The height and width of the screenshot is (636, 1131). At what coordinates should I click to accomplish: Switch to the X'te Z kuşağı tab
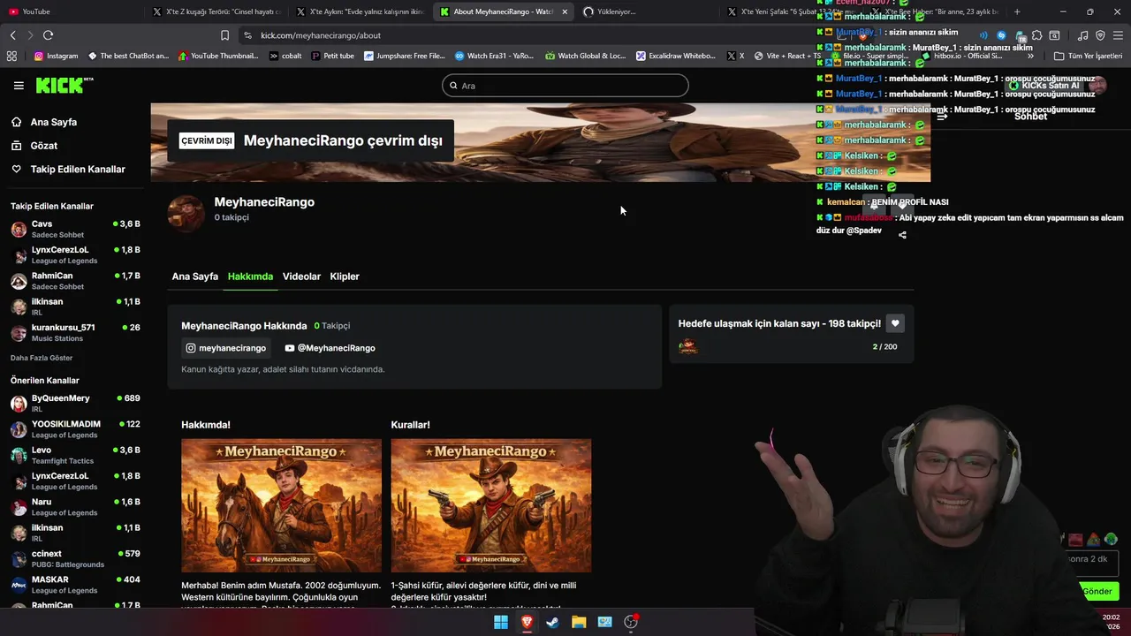tap(216, 11)
